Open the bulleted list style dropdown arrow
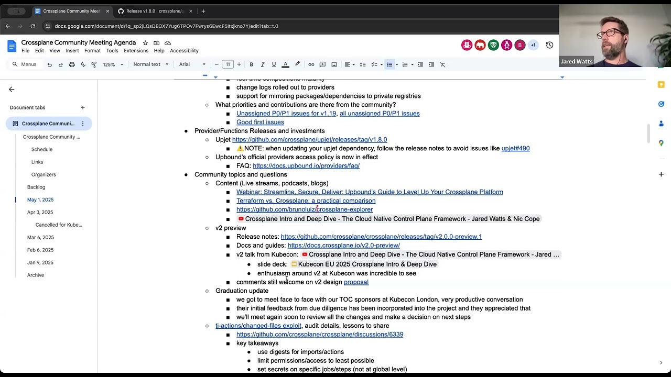Image resolution: width=671 pixels, height=377 pixels. (x=397, y=64)
